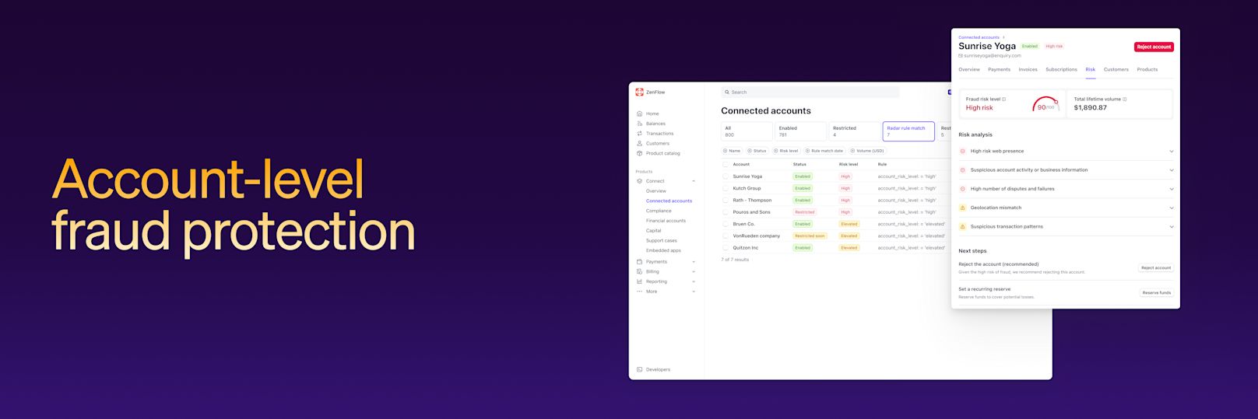Click info icon beside Fraud risk level
Viewport: 1258px width, 419px height.
[1003, 99]
